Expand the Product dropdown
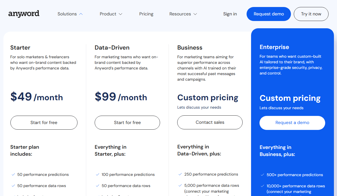337x196 pixels. point(111,14)
